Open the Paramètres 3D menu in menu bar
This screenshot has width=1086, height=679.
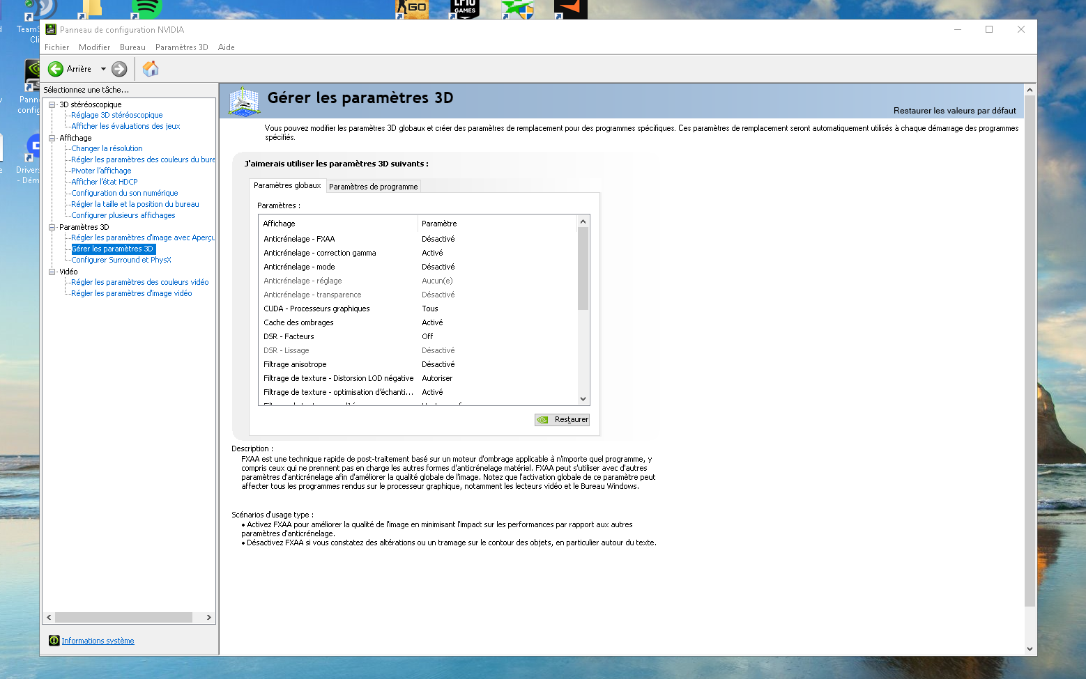[x=182, y=47]
